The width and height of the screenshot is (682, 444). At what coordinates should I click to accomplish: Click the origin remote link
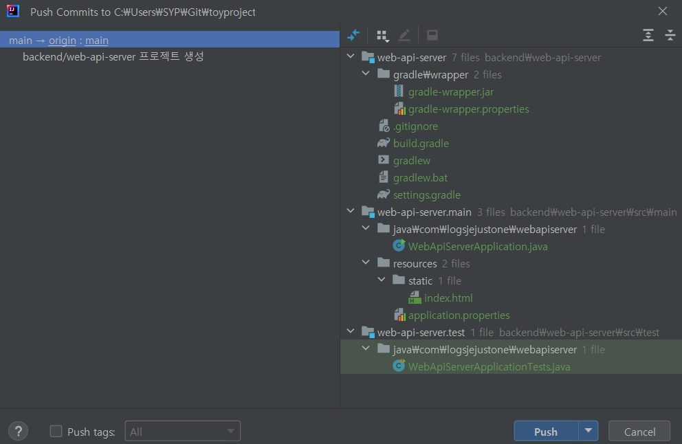pyautogui.click(x=62, y=41)
